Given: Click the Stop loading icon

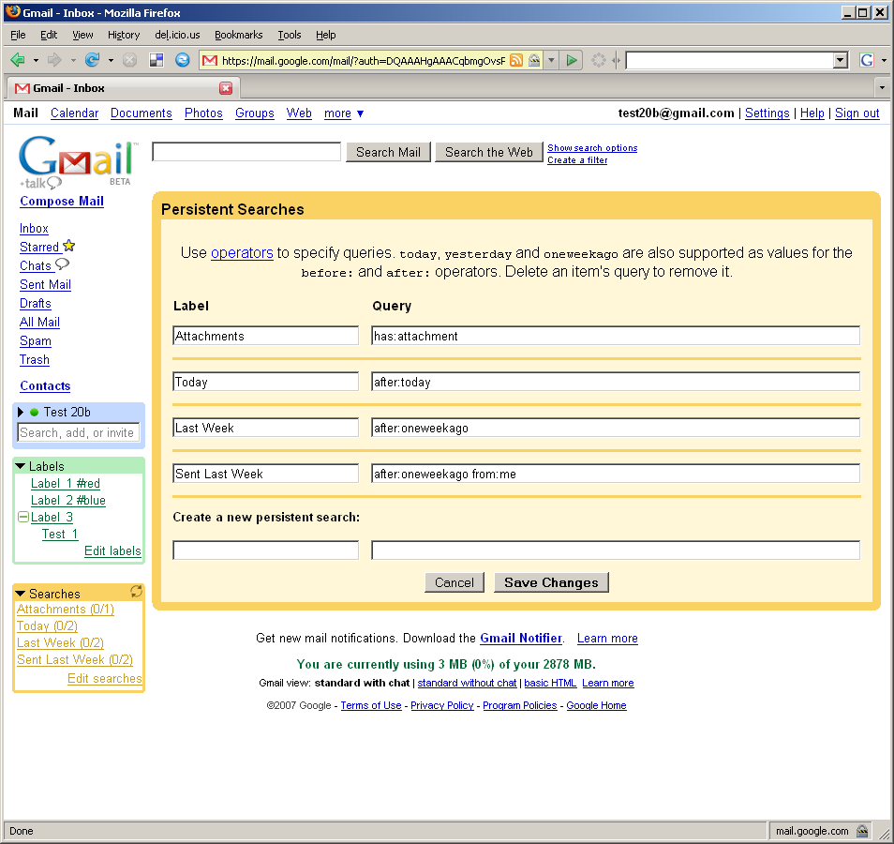Looking at the screenshot, I should pyautogui.click(x=130, y=60).
